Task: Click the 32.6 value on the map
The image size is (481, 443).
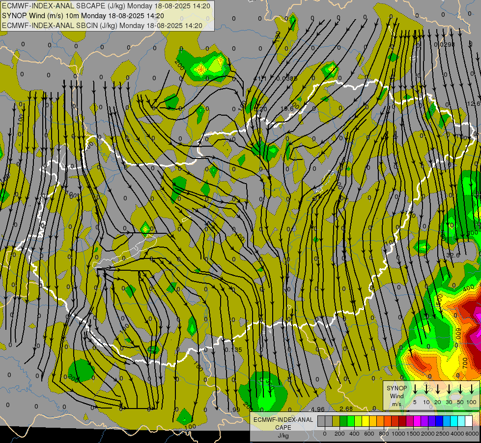Action: coord(453,255)
